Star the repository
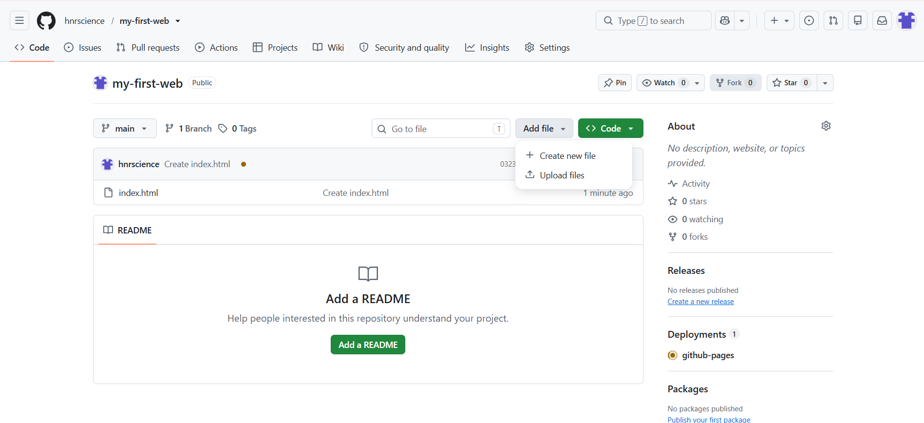The image size is (924, 423). [x=792, y=83]
